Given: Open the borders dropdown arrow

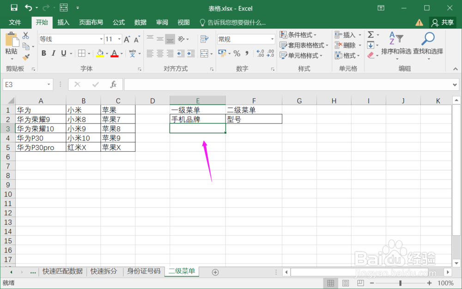Looking at the screenshot, I should [89, 53].
